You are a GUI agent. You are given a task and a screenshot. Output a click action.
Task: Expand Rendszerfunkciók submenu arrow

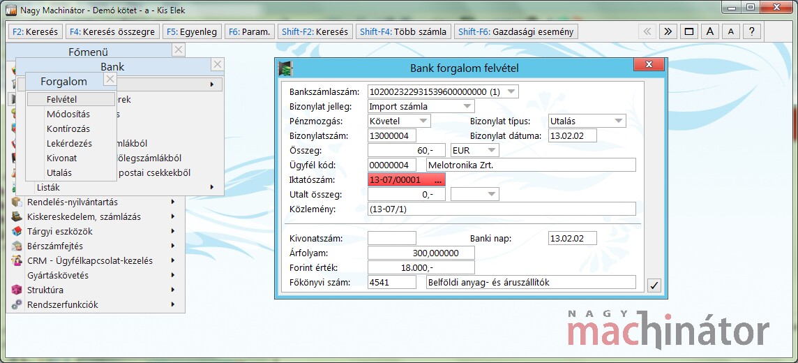tap(173, 304)
